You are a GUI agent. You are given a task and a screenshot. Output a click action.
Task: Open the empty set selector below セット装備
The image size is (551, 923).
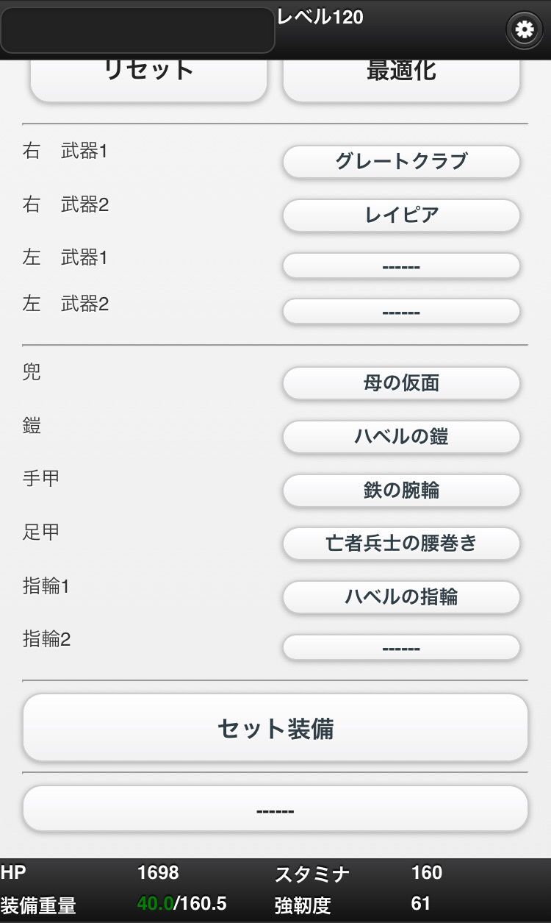click(x=275, y=809)
